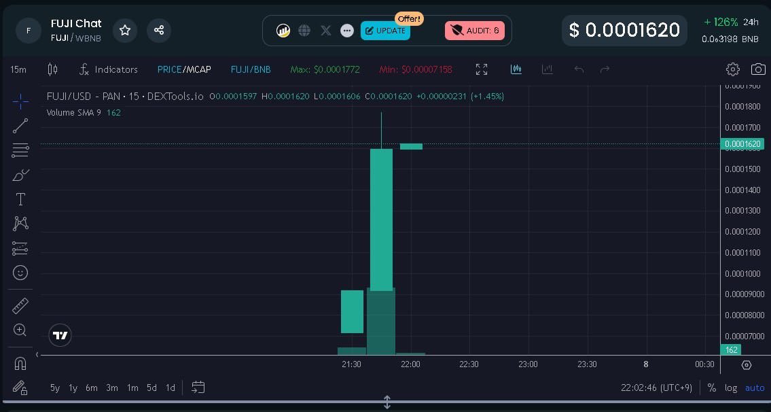This screenshot has width=771, height=412.
Task: Open the Fibonacci retracement tool
Action: [x=20, y=151]
